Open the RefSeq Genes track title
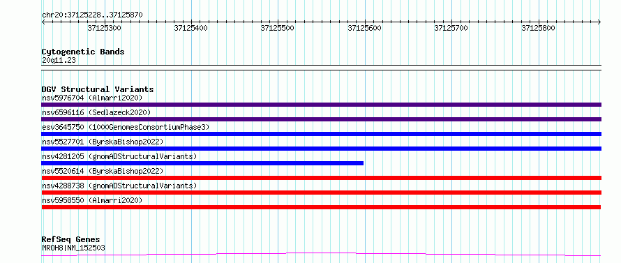The width and height of the screenshot is (621, 263). (x=71, y=240)
